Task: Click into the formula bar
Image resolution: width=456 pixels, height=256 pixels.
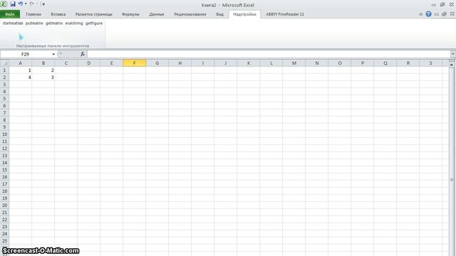Action: click(x=269, y=54)
